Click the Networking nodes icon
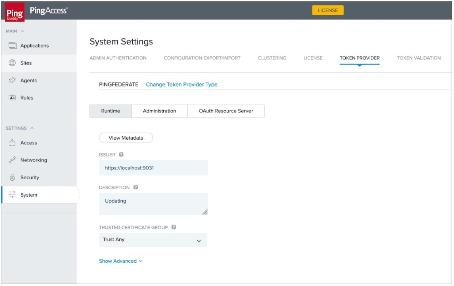 click(x=12, y=160)
